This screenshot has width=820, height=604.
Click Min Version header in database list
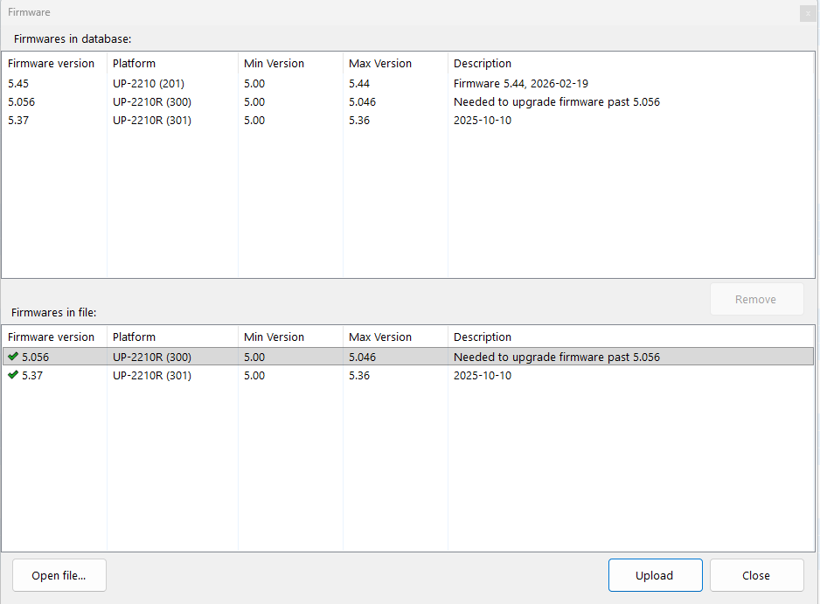click(x=274, y=63)
